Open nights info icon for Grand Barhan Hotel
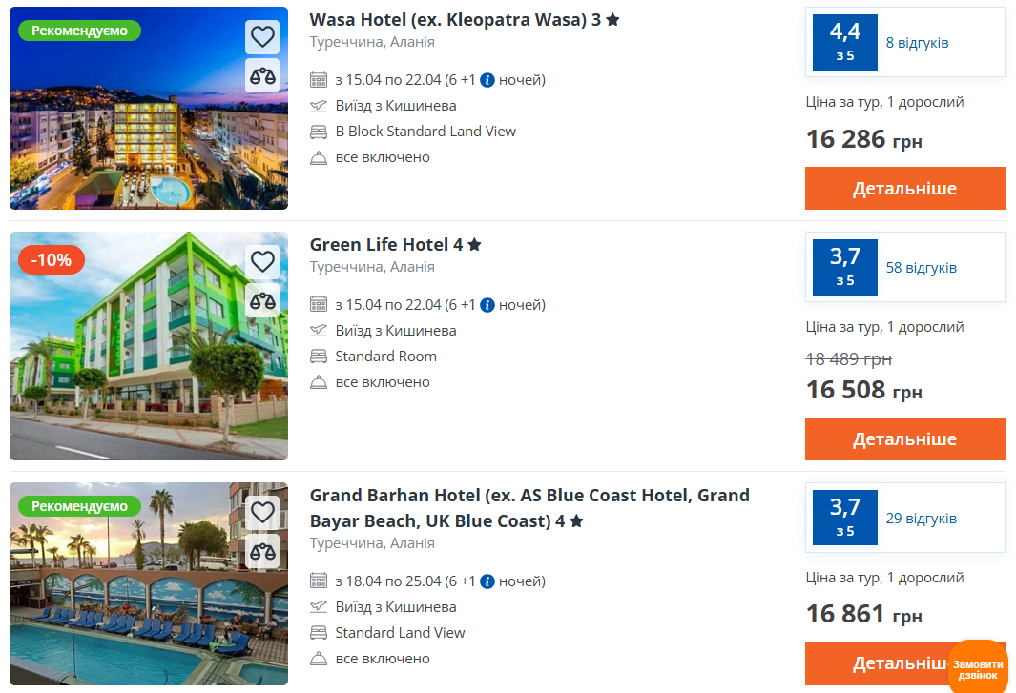 (x=487, y=581)
